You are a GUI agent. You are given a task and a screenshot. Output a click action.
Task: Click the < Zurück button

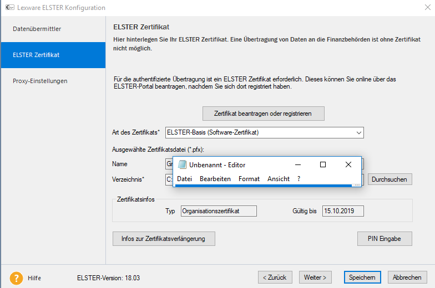tap(275, 277)
